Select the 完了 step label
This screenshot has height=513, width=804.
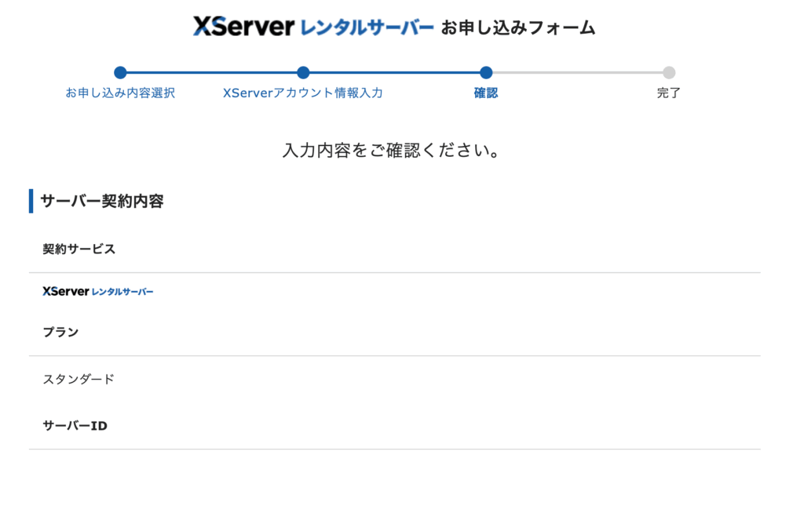669,93
